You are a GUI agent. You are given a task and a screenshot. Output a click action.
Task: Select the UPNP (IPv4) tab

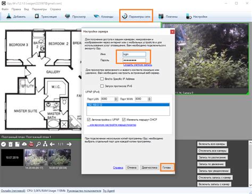tap(93, 92)
